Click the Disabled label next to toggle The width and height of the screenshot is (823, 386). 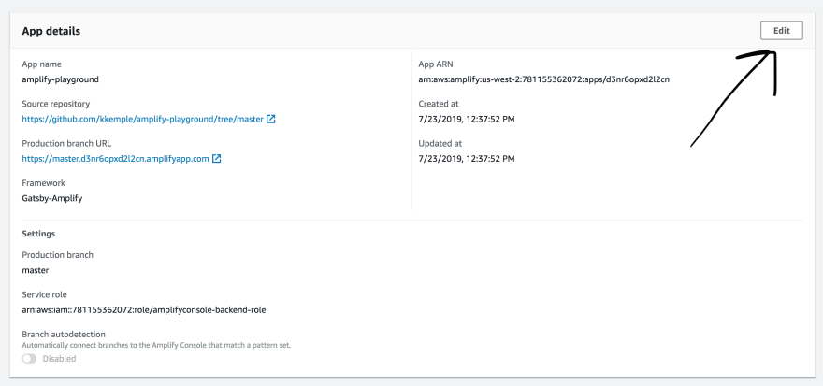click(59, 359)
